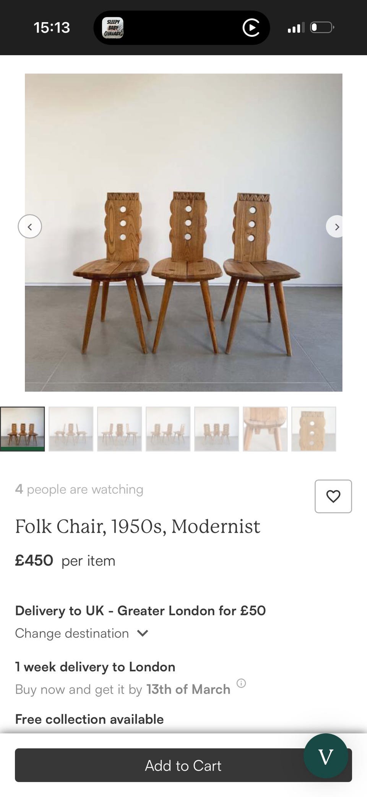
Task: Tap the battery status icon
Action: tap(322, 28)
